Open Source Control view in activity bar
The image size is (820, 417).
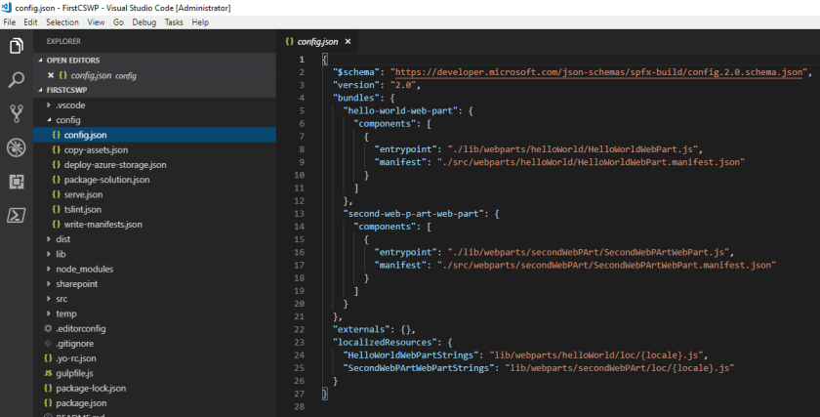coord(16,113)
